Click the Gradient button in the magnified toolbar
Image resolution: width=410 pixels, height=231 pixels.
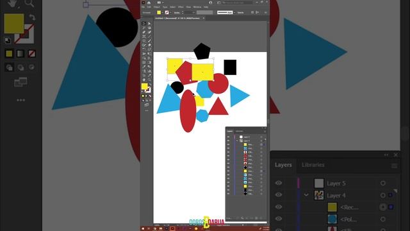click(x=20, y=54)
